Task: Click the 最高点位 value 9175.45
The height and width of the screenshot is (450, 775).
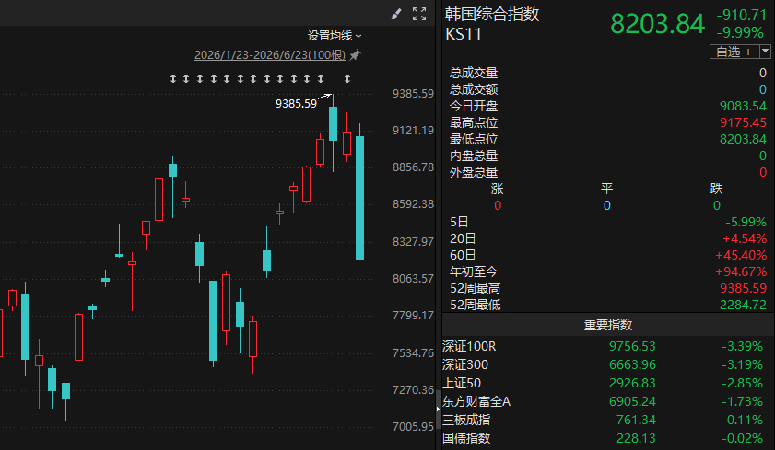Action: (x=743, y=122)
